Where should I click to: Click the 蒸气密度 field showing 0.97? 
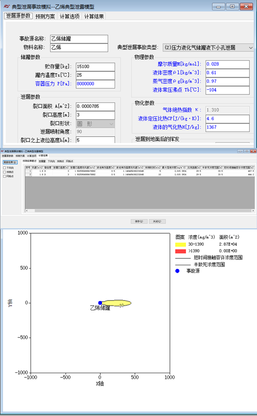227,81
